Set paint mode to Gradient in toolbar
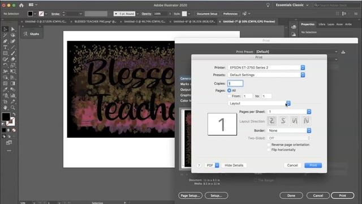Screen dimensions: 362x204 click(x=9, y=130)
